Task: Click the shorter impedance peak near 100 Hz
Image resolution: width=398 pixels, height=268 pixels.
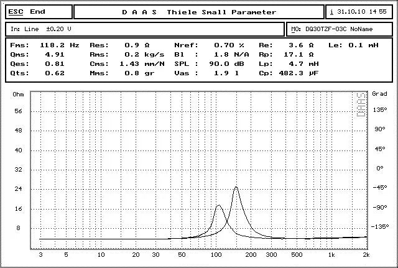Action: [218, 206]
